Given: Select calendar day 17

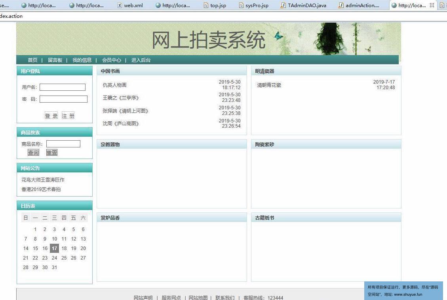Looking at the screenshot, I should tap(55, 248).
